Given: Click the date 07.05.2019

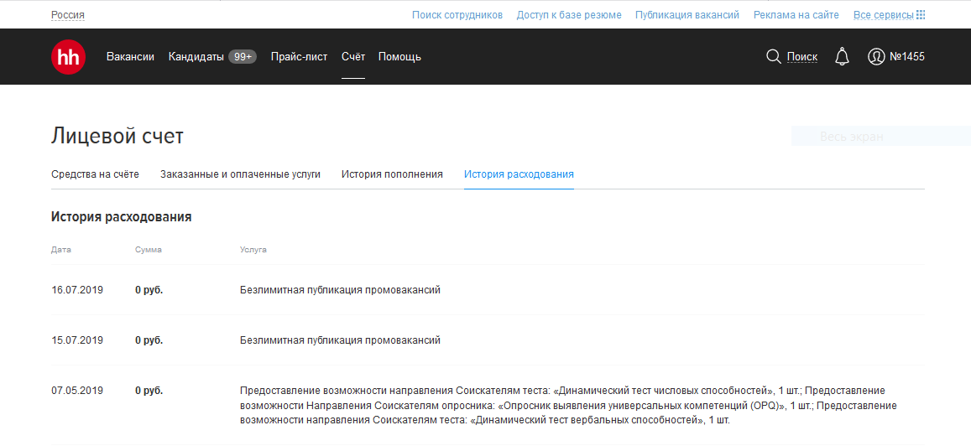Looking at the screenshot, I should point(77,391).
